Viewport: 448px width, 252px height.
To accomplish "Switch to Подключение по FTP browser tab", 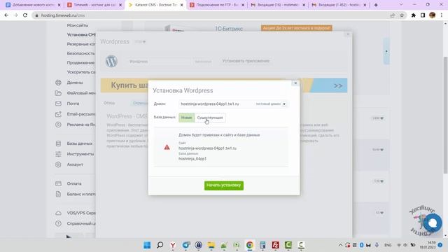I will pos(217,5).
